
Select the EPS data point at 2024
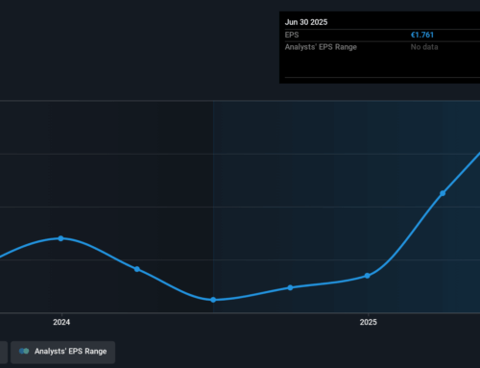click(x=60, y=238)
